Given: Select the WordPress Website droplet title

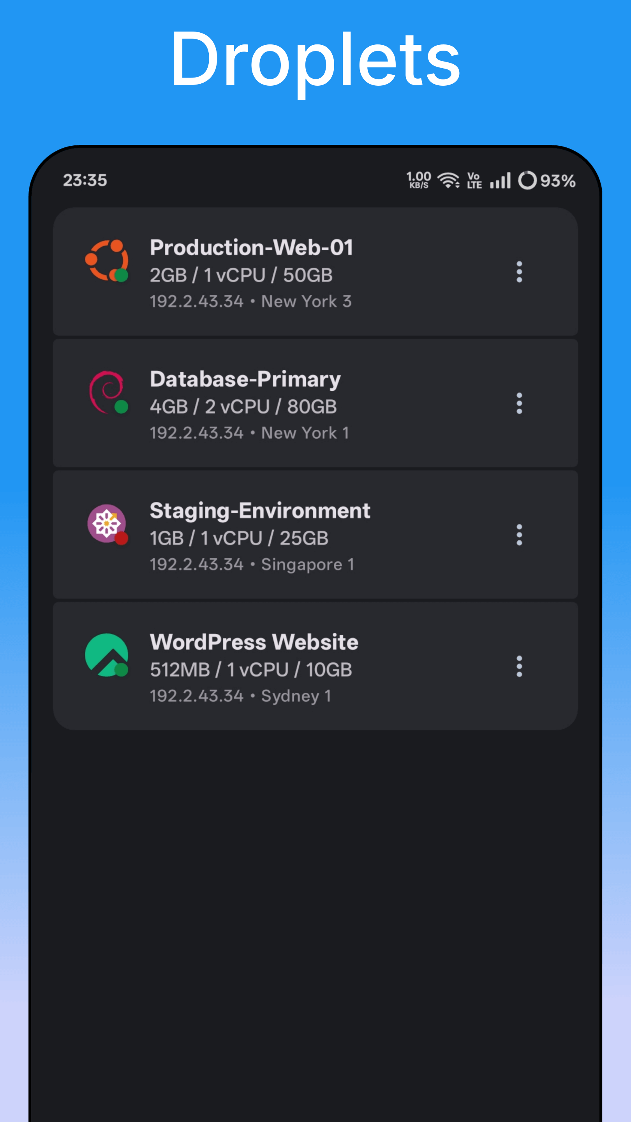Looking at the screenshot, I should (x=254, y=642).
